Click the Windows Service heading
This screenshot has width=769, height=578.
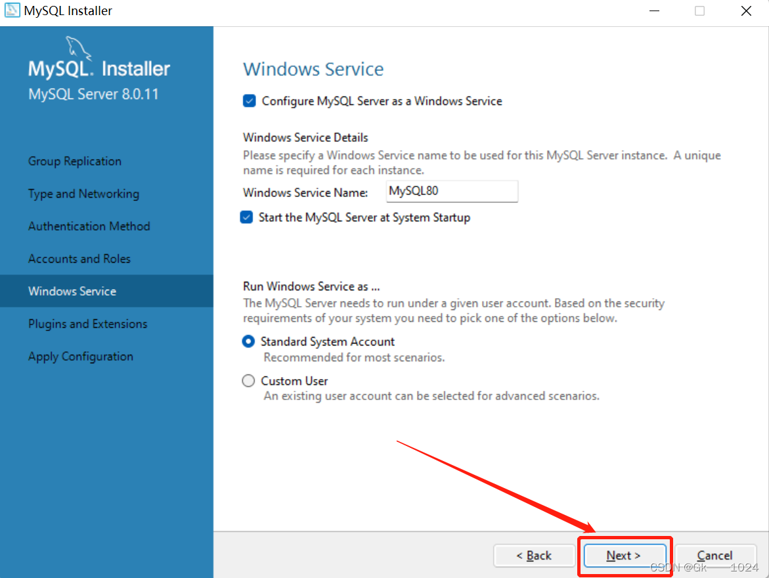pos(313,69)
